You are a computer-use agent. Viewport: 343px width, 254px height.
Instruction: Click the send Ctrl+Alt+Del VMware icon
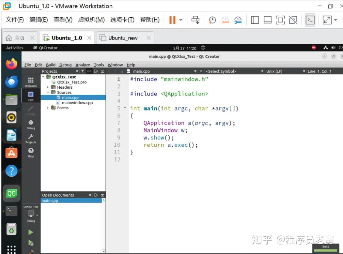195,20
